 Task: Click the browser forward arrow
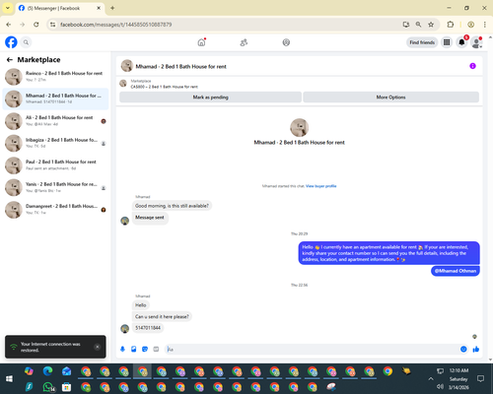(x=23, y=25)
